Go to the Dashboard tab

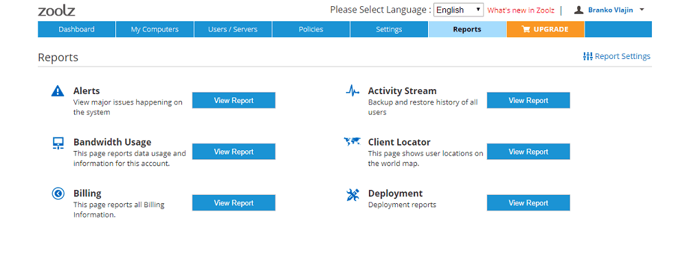[x=77, y=30]
